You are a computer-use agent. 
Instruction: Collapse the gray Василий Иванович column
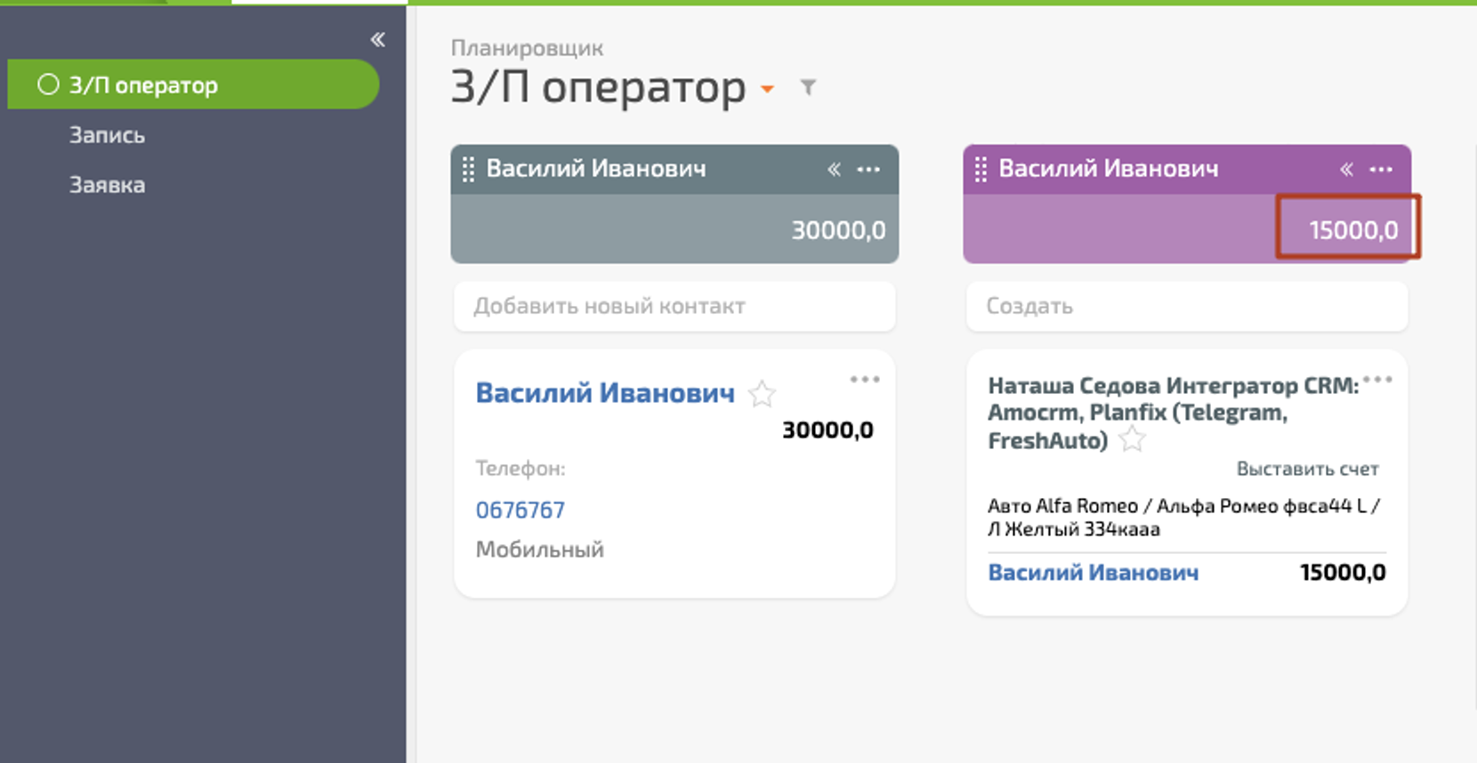(834, 169)
